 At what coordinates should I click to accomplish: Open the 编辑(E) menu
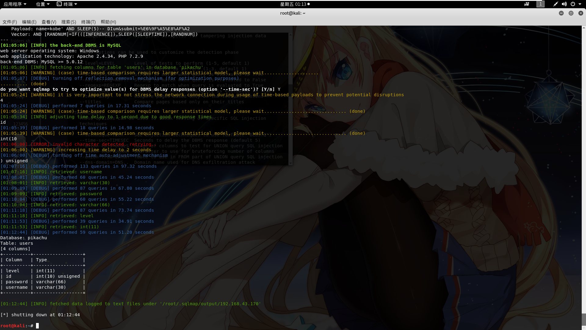click(x=29, y=22)
